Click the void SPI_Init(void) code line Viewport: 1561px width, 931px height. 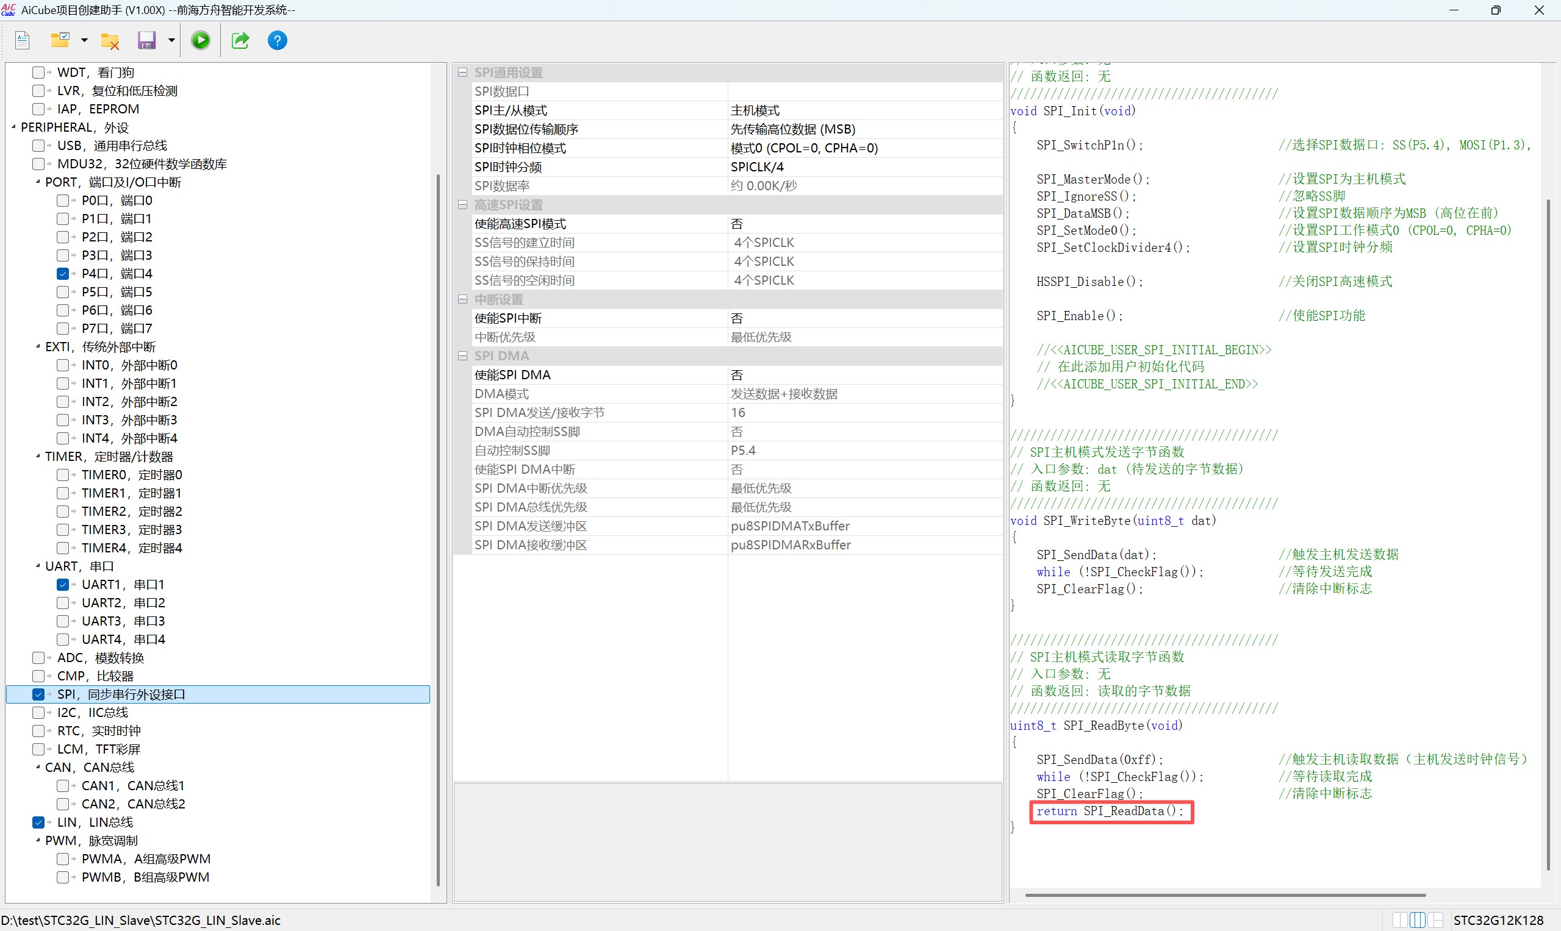(x=1074, y=111)
